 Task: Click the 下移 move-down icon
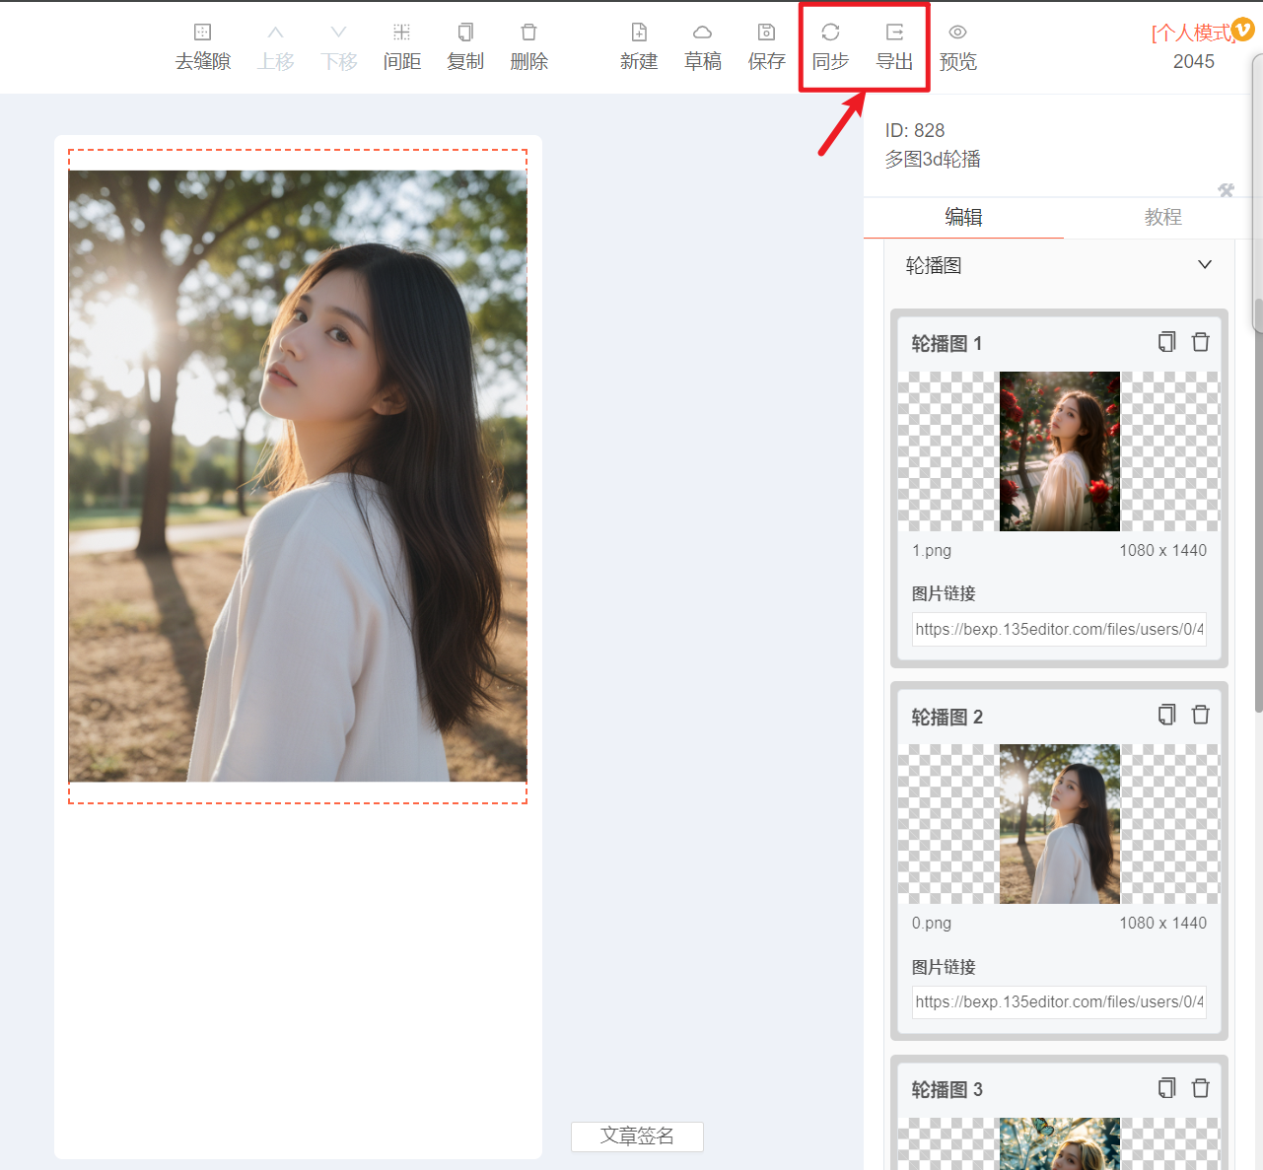pos(338,33)
